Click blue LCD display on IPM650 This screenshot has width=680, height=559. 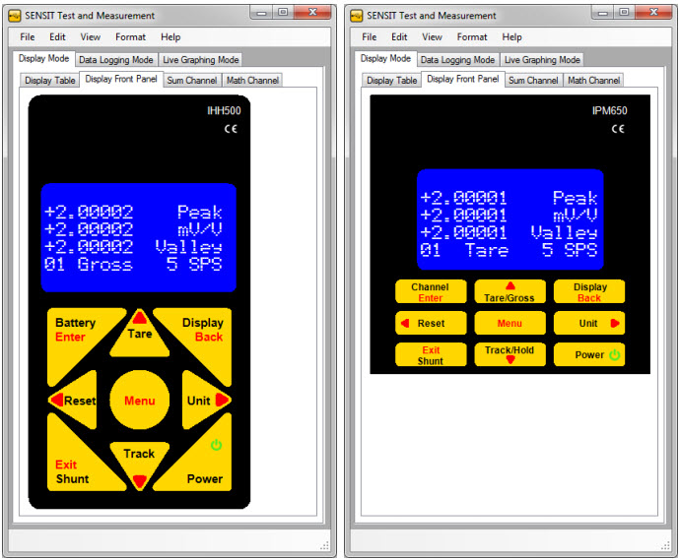(510, 219)
